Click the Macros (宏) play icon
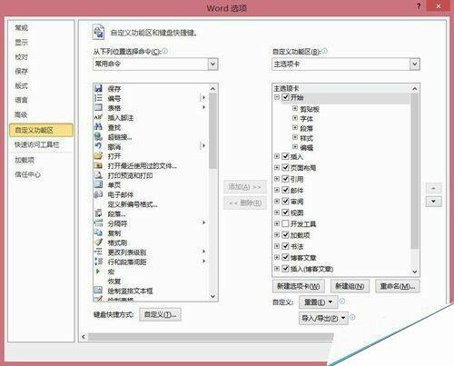This screenshot has width=454, height=366. tap(97, 272)
